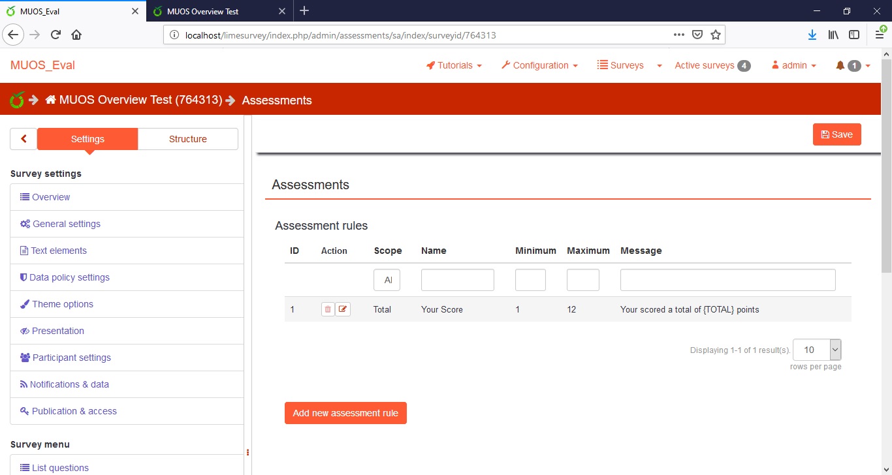Screen dimensions: 892x475
Task: Click the home icon in breadcrumb
Action: (x=51, y=100)
